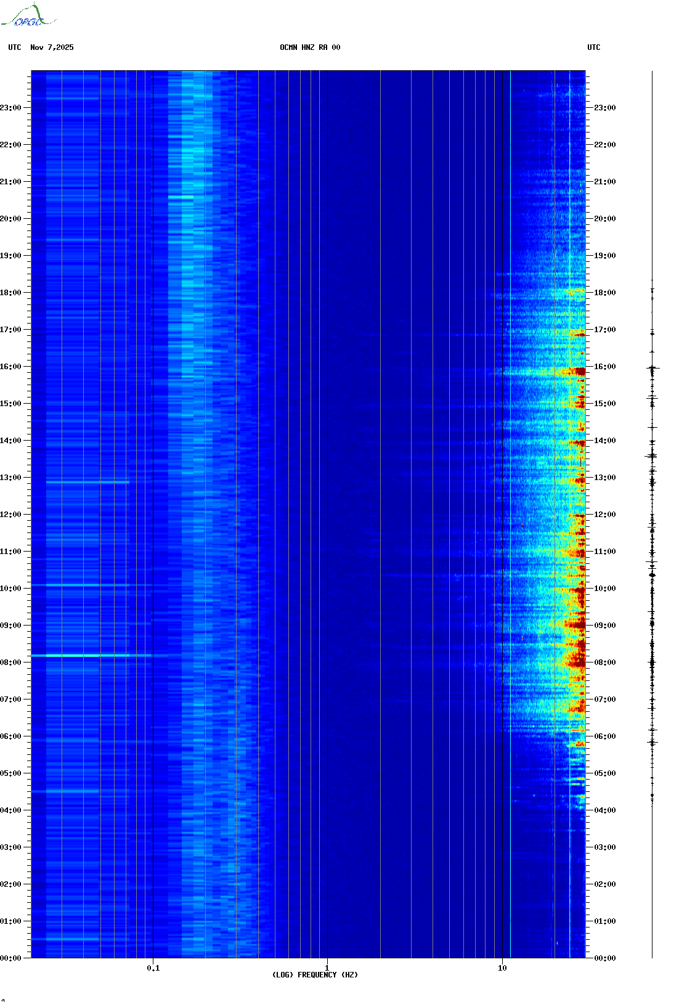Click the 12:00 marker on right time axis

[x=604, y=515]
